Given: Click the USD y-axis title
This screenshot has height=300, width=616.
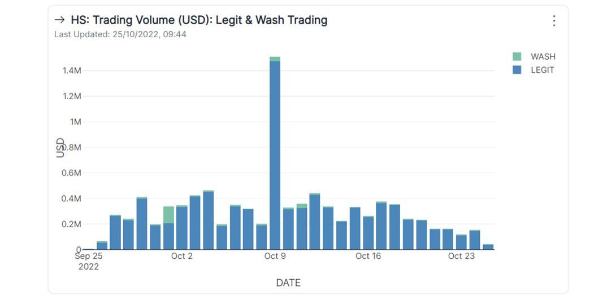Looking at the screenshot, I should (x=60, y=147).
